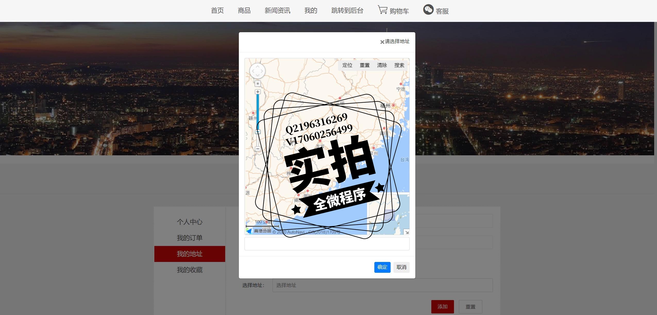Open 商品 in the top navigation
Image resolution: width=657 pixels, height=315 pixels.
point(244,11)
